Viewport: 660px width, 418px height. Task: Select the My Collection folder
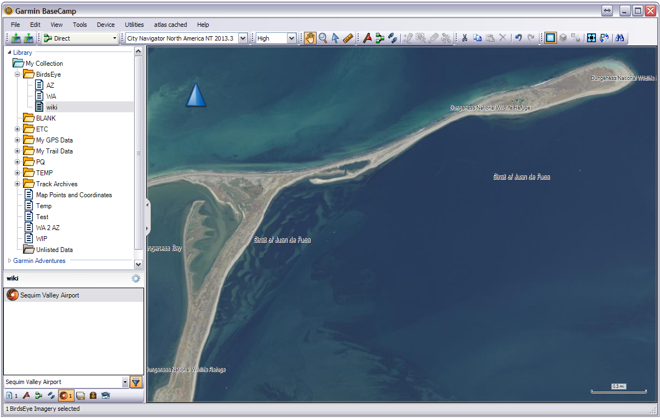click(x=44, y=64)
